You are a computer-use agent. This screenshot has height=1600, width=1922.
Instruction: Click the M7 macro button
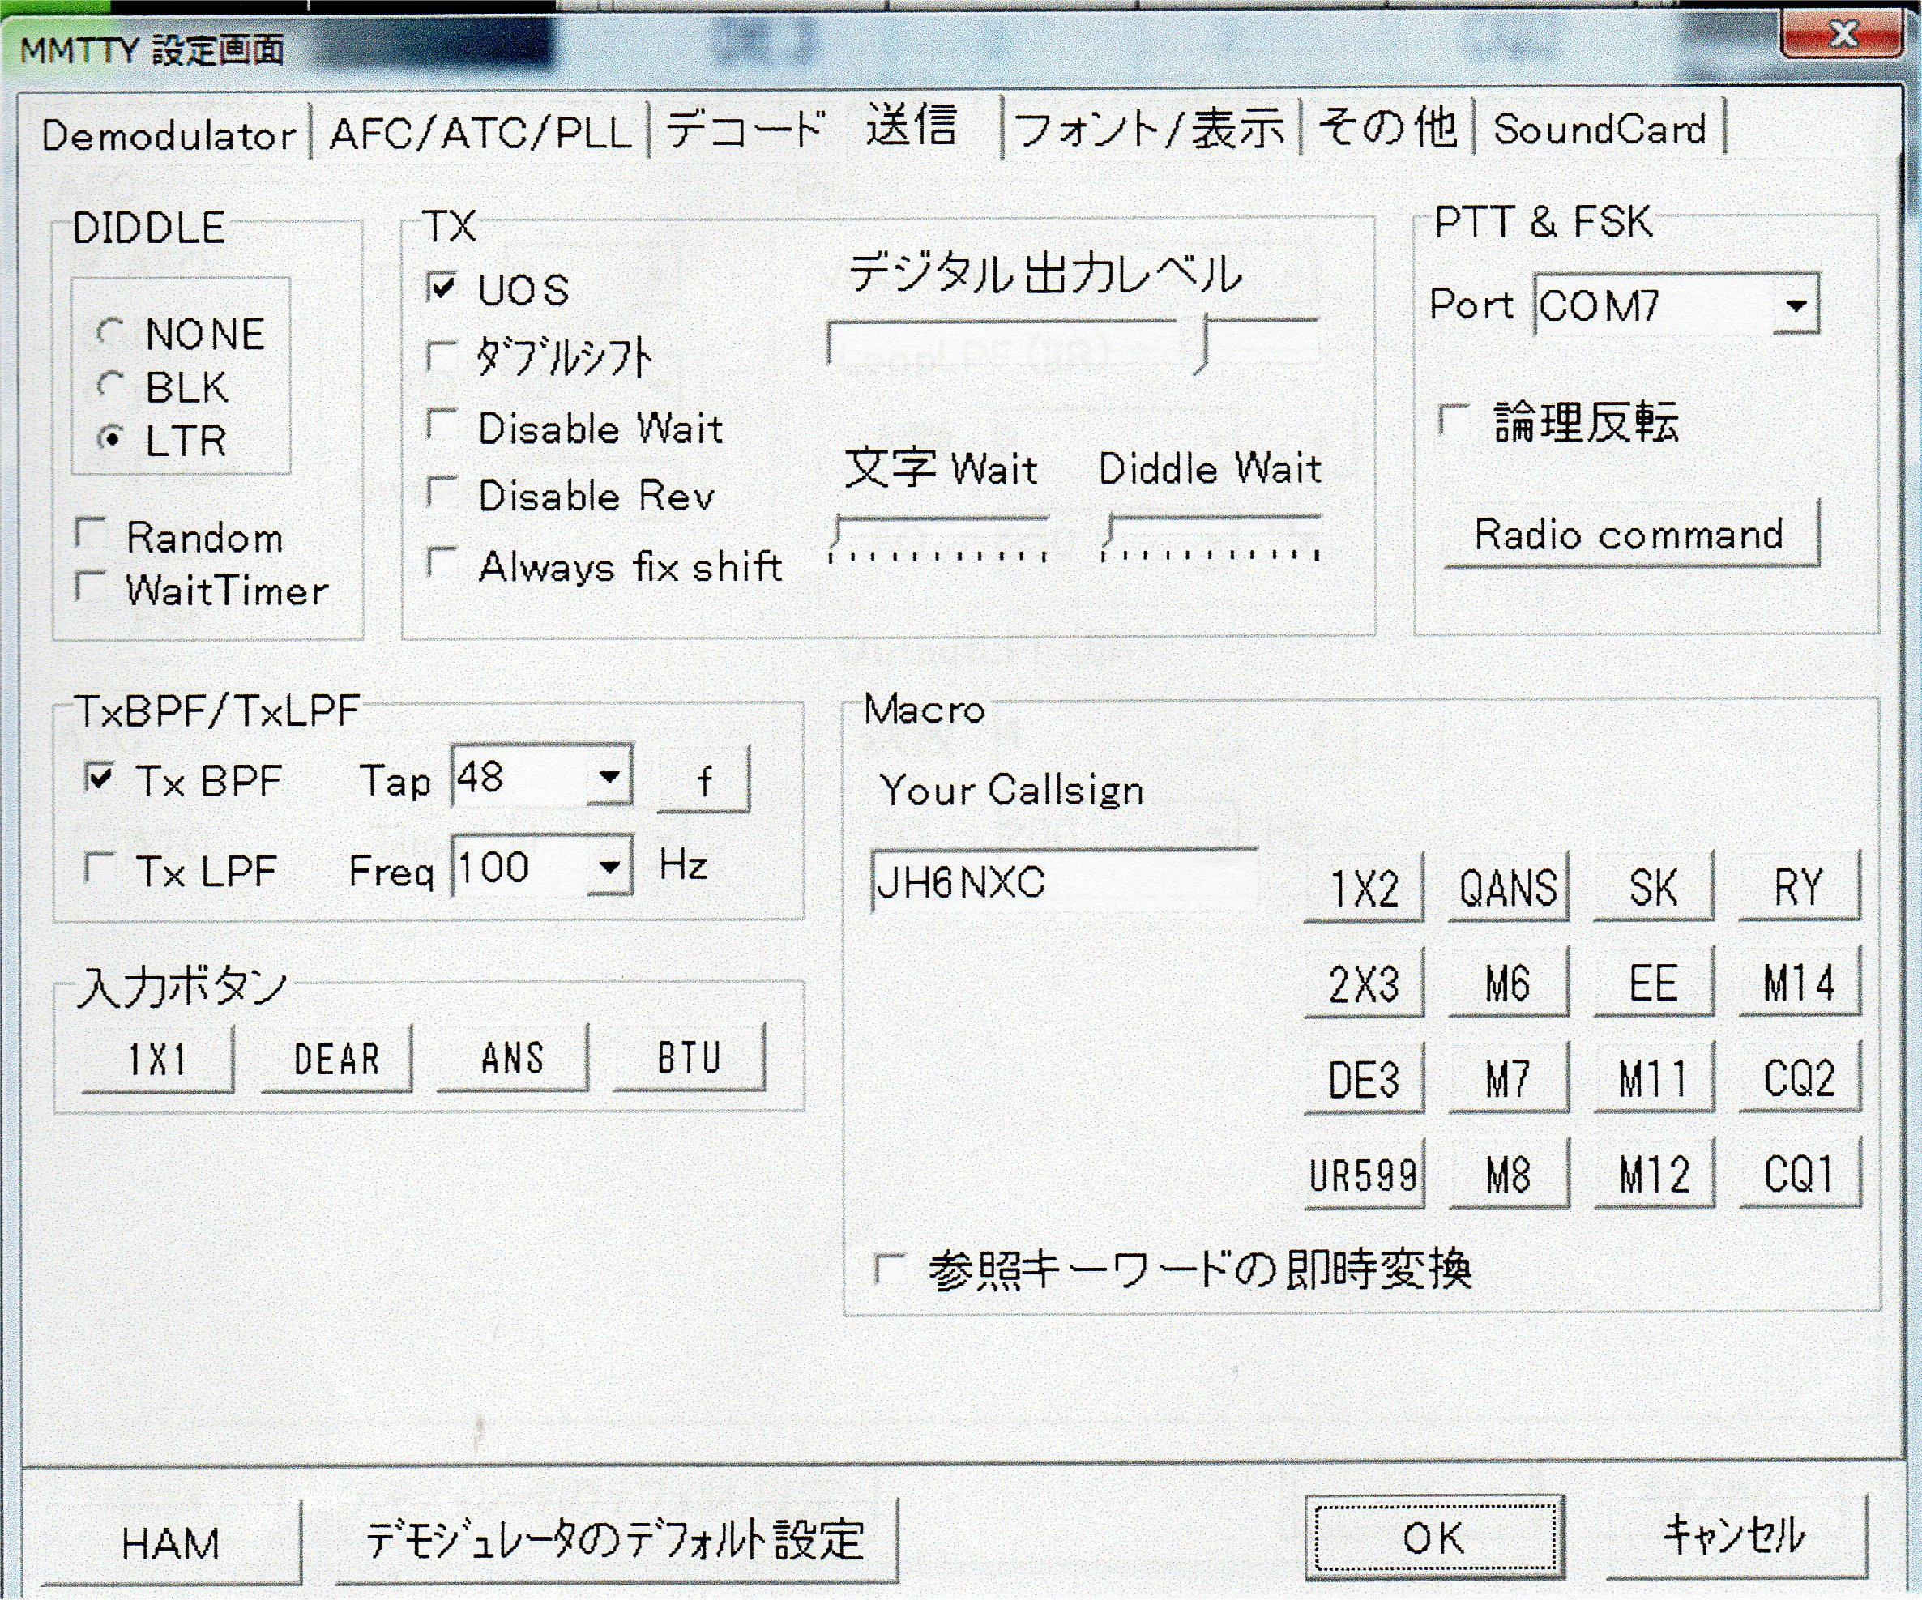pos(1508,1078)
